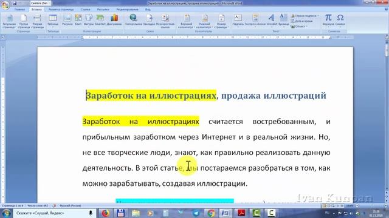Click the Word icon in the taskbar

225,213
